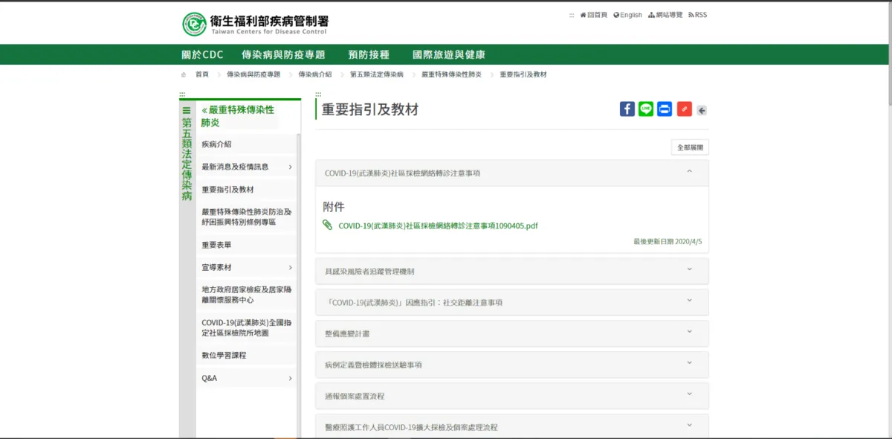Expand 宣導素材 sidebar submenu arrow
The image size is (892, 439).
tap(290, 267)
